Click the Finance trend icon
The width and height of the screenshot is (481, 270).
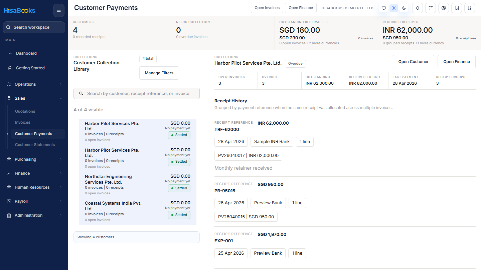coord(9,173)
